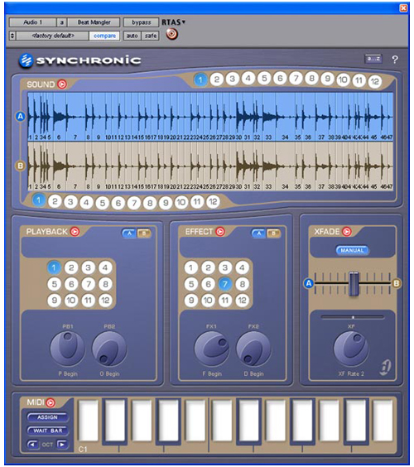414x467 pixels.
Task: Click the crossfader slider handle
Action: tap(354, 283)
